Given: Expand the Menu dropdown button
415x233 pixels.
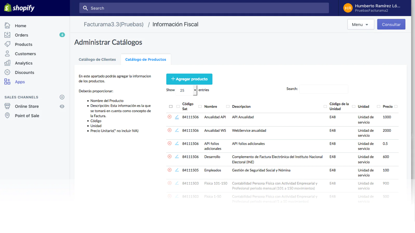Looking at the screenshot, I should [361, 24].
